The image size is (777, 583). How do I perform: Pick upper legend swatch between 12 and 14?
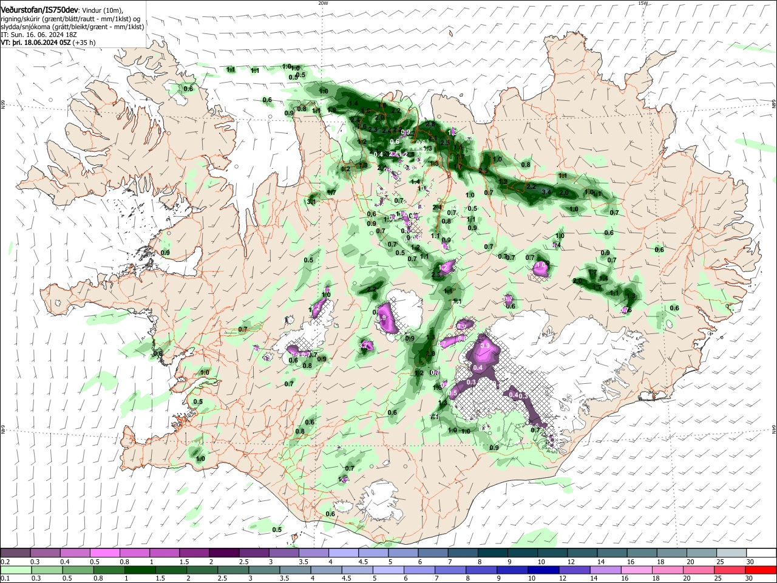582,553
